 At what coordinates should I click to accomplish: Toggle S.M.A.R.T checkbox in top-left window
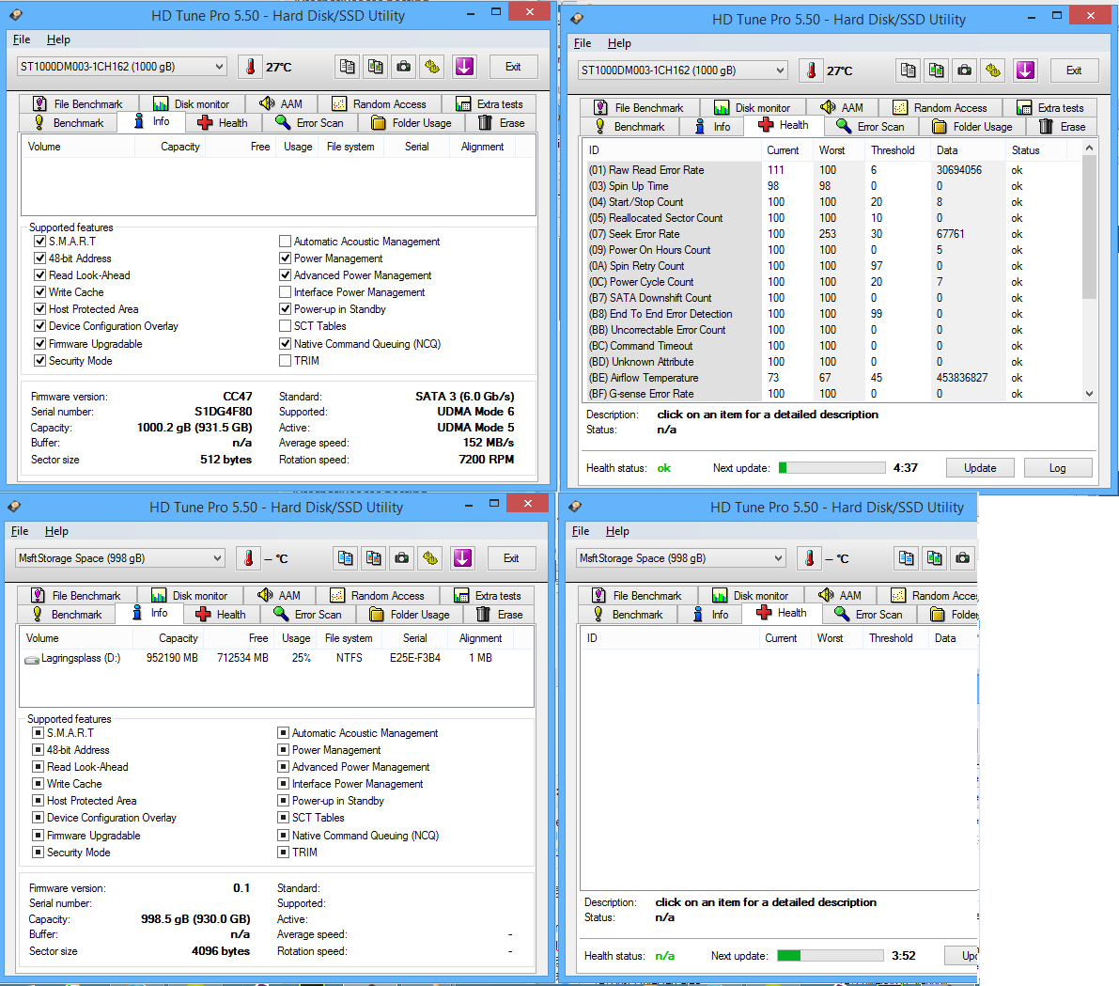40,242
